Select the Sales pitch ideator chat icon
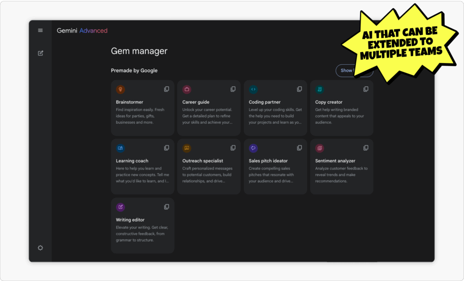The width and height of the screenshot is (464, 281). pos(253,148)
